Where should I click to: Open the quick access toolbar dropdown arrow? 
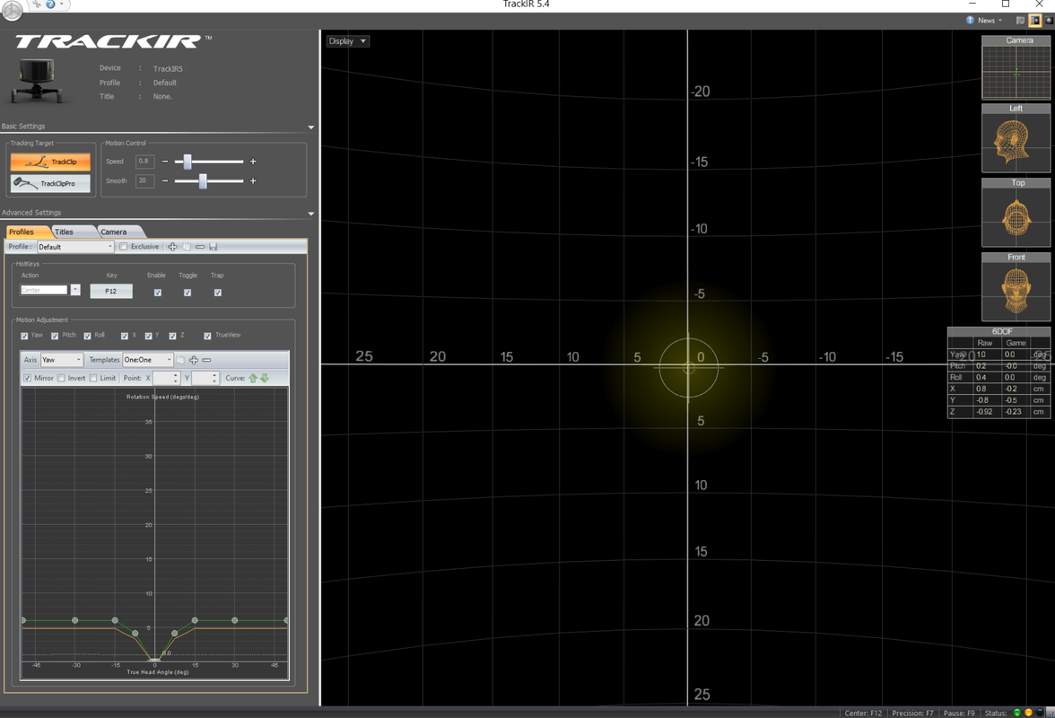pos(62,4)
